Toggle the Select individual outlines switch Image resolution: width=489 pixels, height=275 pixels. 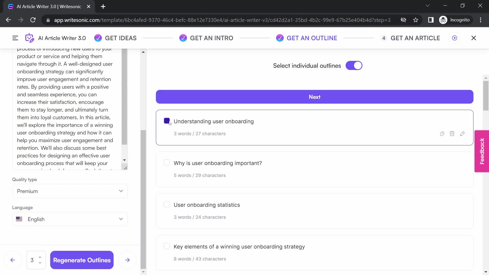click(354, 65)
